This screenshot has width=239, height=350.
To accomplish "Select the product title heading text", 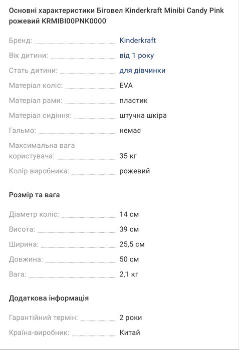I will tap(116, 16).
